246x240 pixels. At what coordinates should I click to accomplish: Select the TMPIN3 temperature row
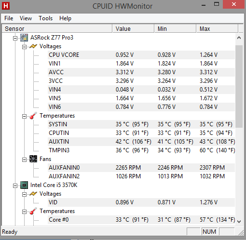[x=141, y=150]
